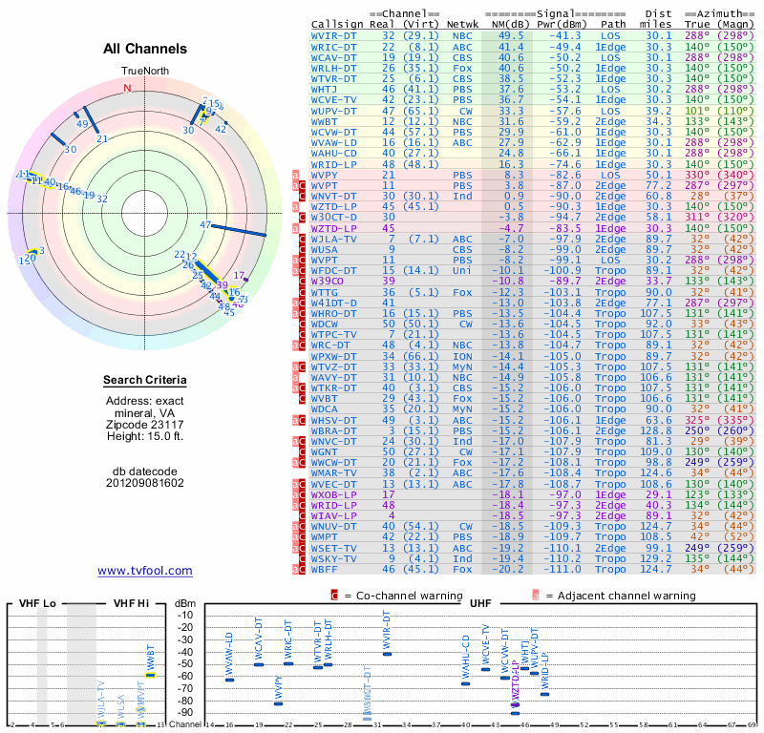
Task: Click the red N north marker
Action: pos(127,88)
